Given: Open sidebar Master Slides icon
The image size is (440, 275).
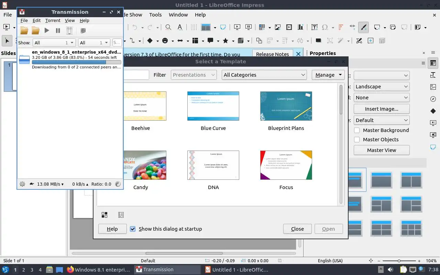Looking at the screenshot, I should pyautogui.click(x=433, y=147).
